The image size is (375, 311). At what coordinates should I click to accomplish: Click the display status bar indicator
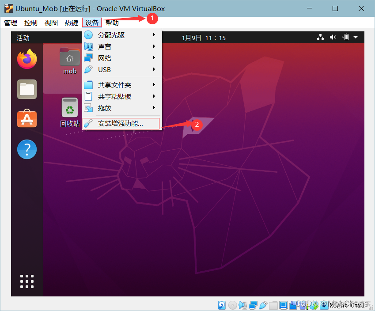coord(284,305)
